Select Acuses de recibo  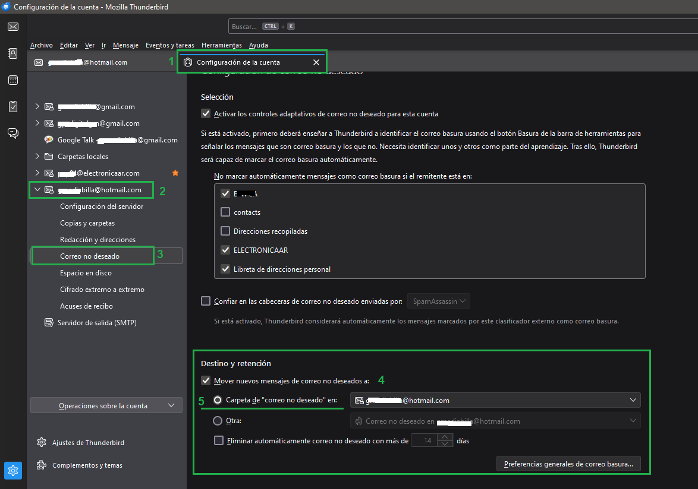click(x=86, y=306)
